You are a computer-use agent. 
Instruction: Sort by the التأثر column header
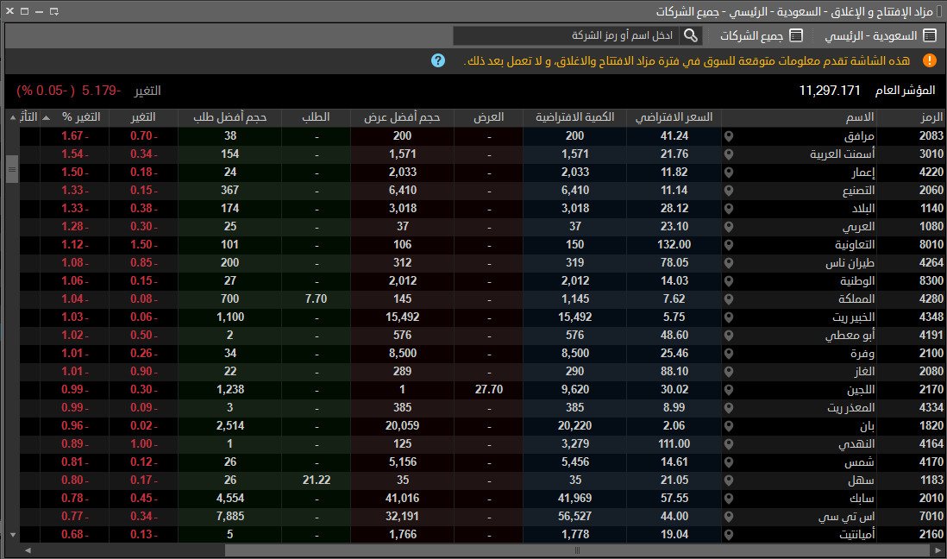tap(29, 117)
